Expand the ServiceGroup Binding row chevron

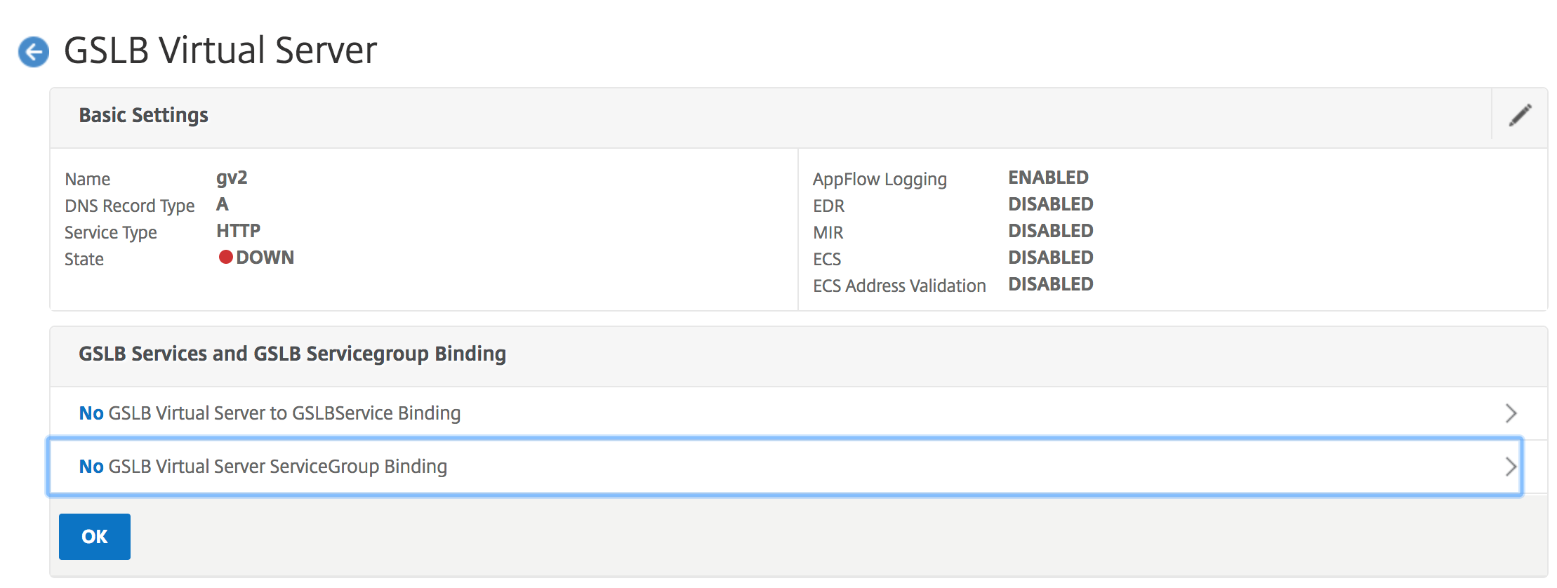point(1511,467)
